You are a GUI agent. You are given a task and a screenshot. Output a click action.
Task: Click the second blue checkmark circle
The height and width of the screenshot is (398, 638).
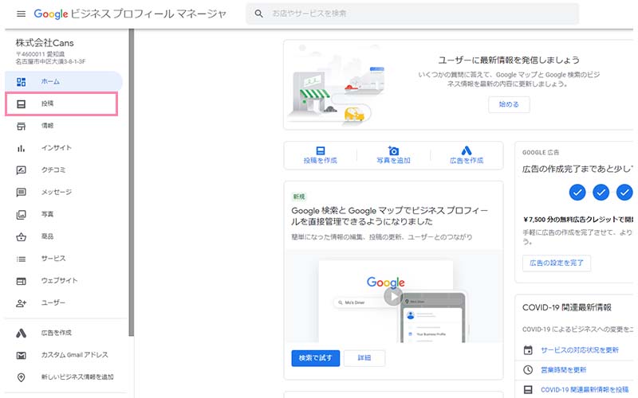(x=602, y=192)
